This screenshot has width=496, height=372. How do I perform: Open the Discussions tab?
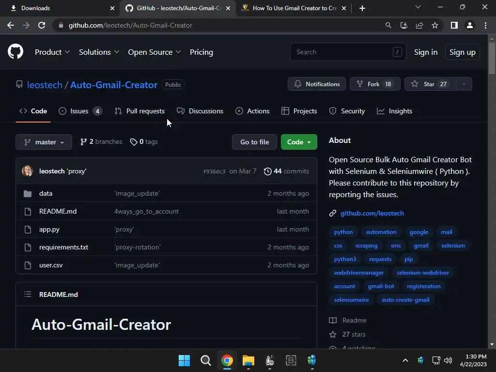pos(200,111)
